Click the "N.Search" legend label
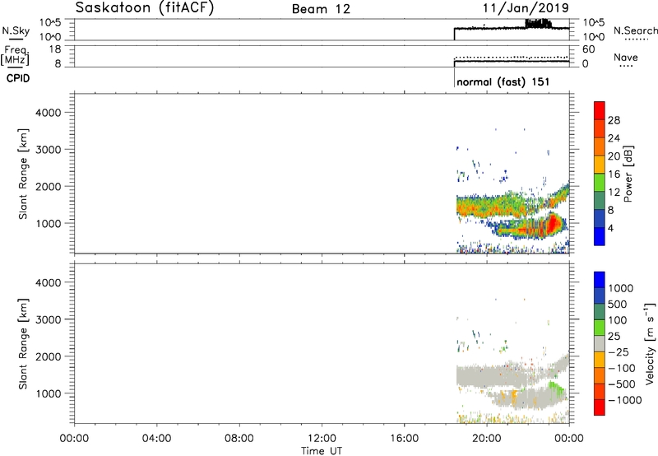This screenshot has width=658, height=456. pos(635,30)
